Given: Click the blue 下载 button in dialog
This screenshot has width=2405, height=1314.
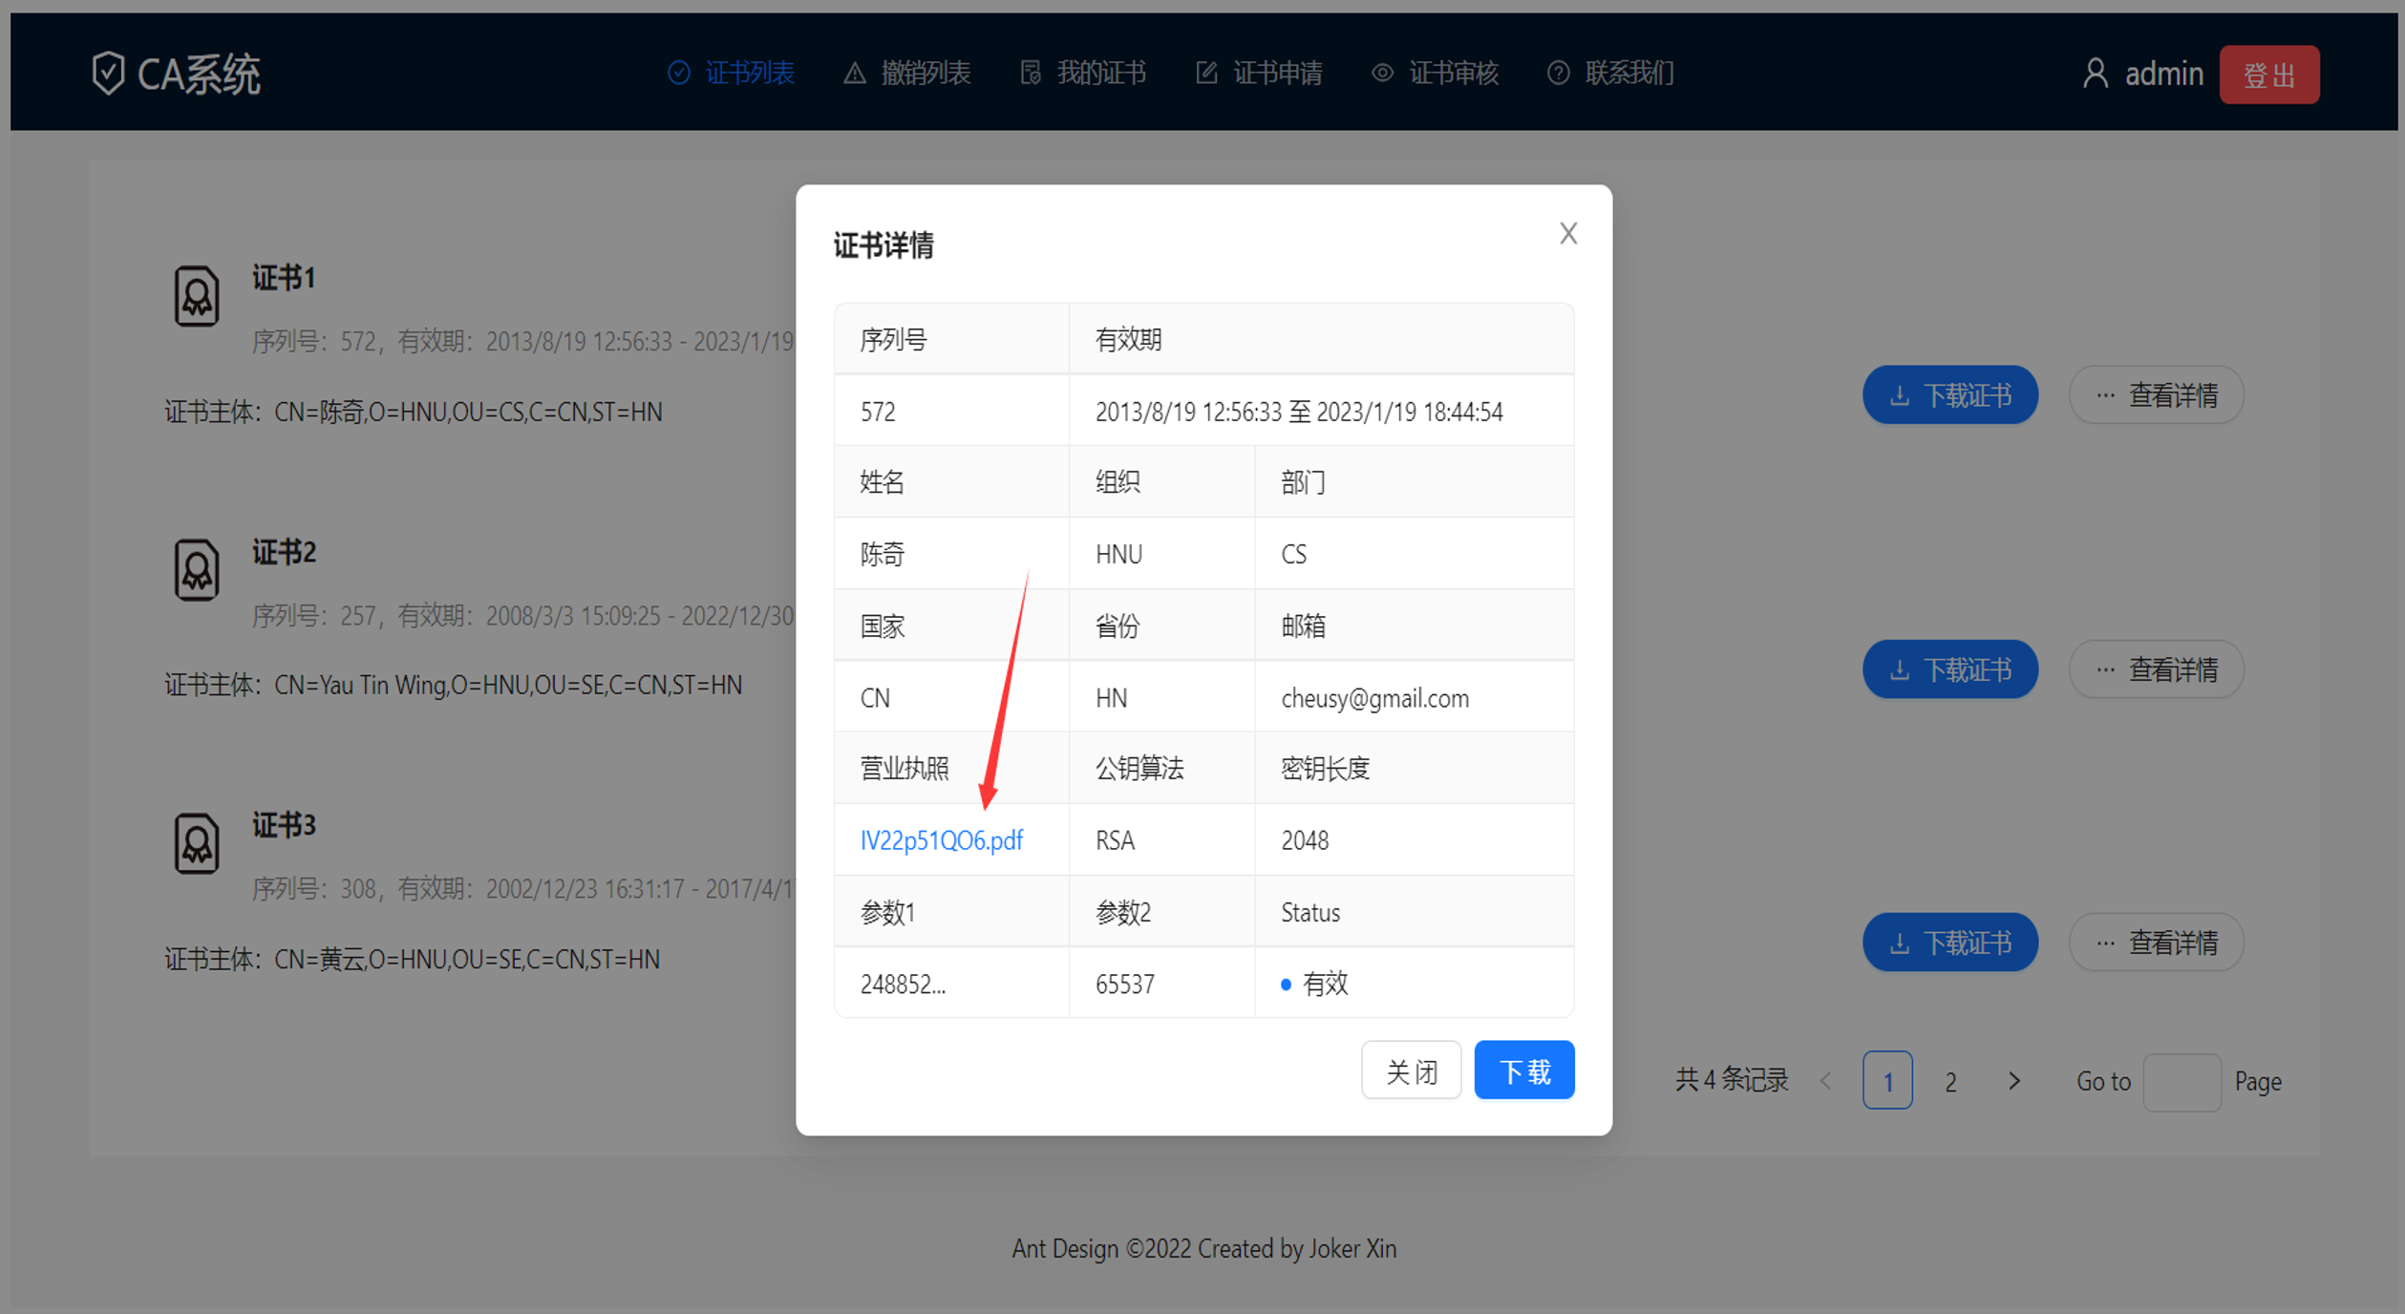Looking at the screenshot, I should 1523,1070.
